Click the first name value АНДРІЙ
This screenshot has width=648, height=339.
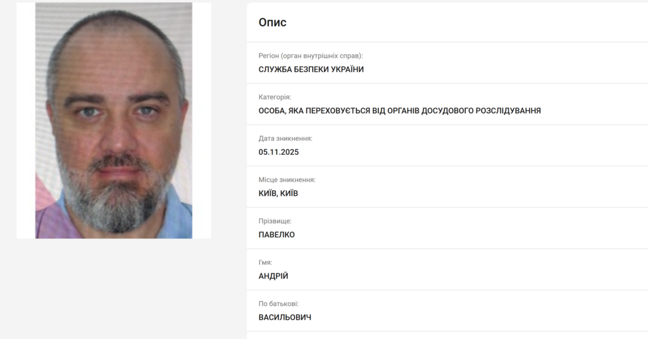click(273, 276)
